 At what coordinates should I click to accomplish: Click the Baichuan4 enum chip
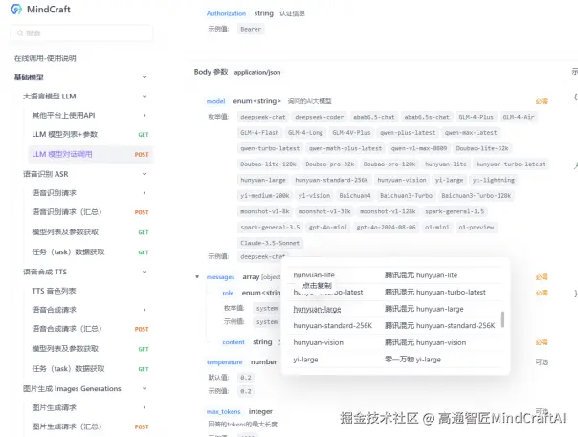click(x=355, y=196)
